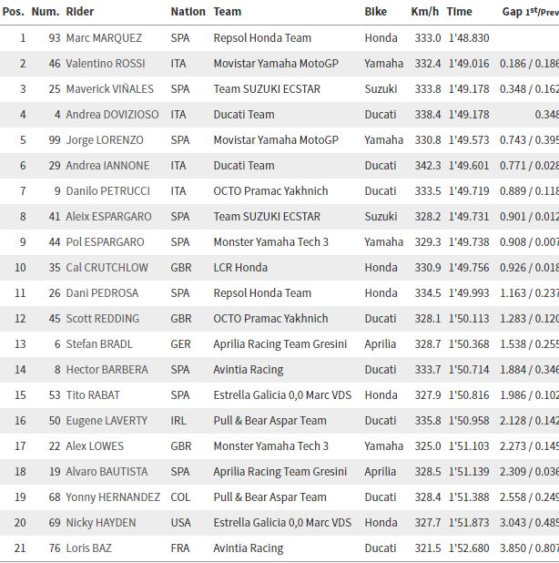Click Monster Yamaha Tech 3 in Pol Espargaro row
Viewport: 559px width, 563px height.
271,242
